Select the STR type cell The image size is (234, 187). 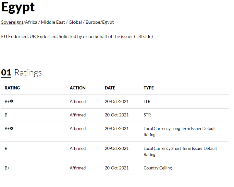pyautogui.click(x=147, y=115)
